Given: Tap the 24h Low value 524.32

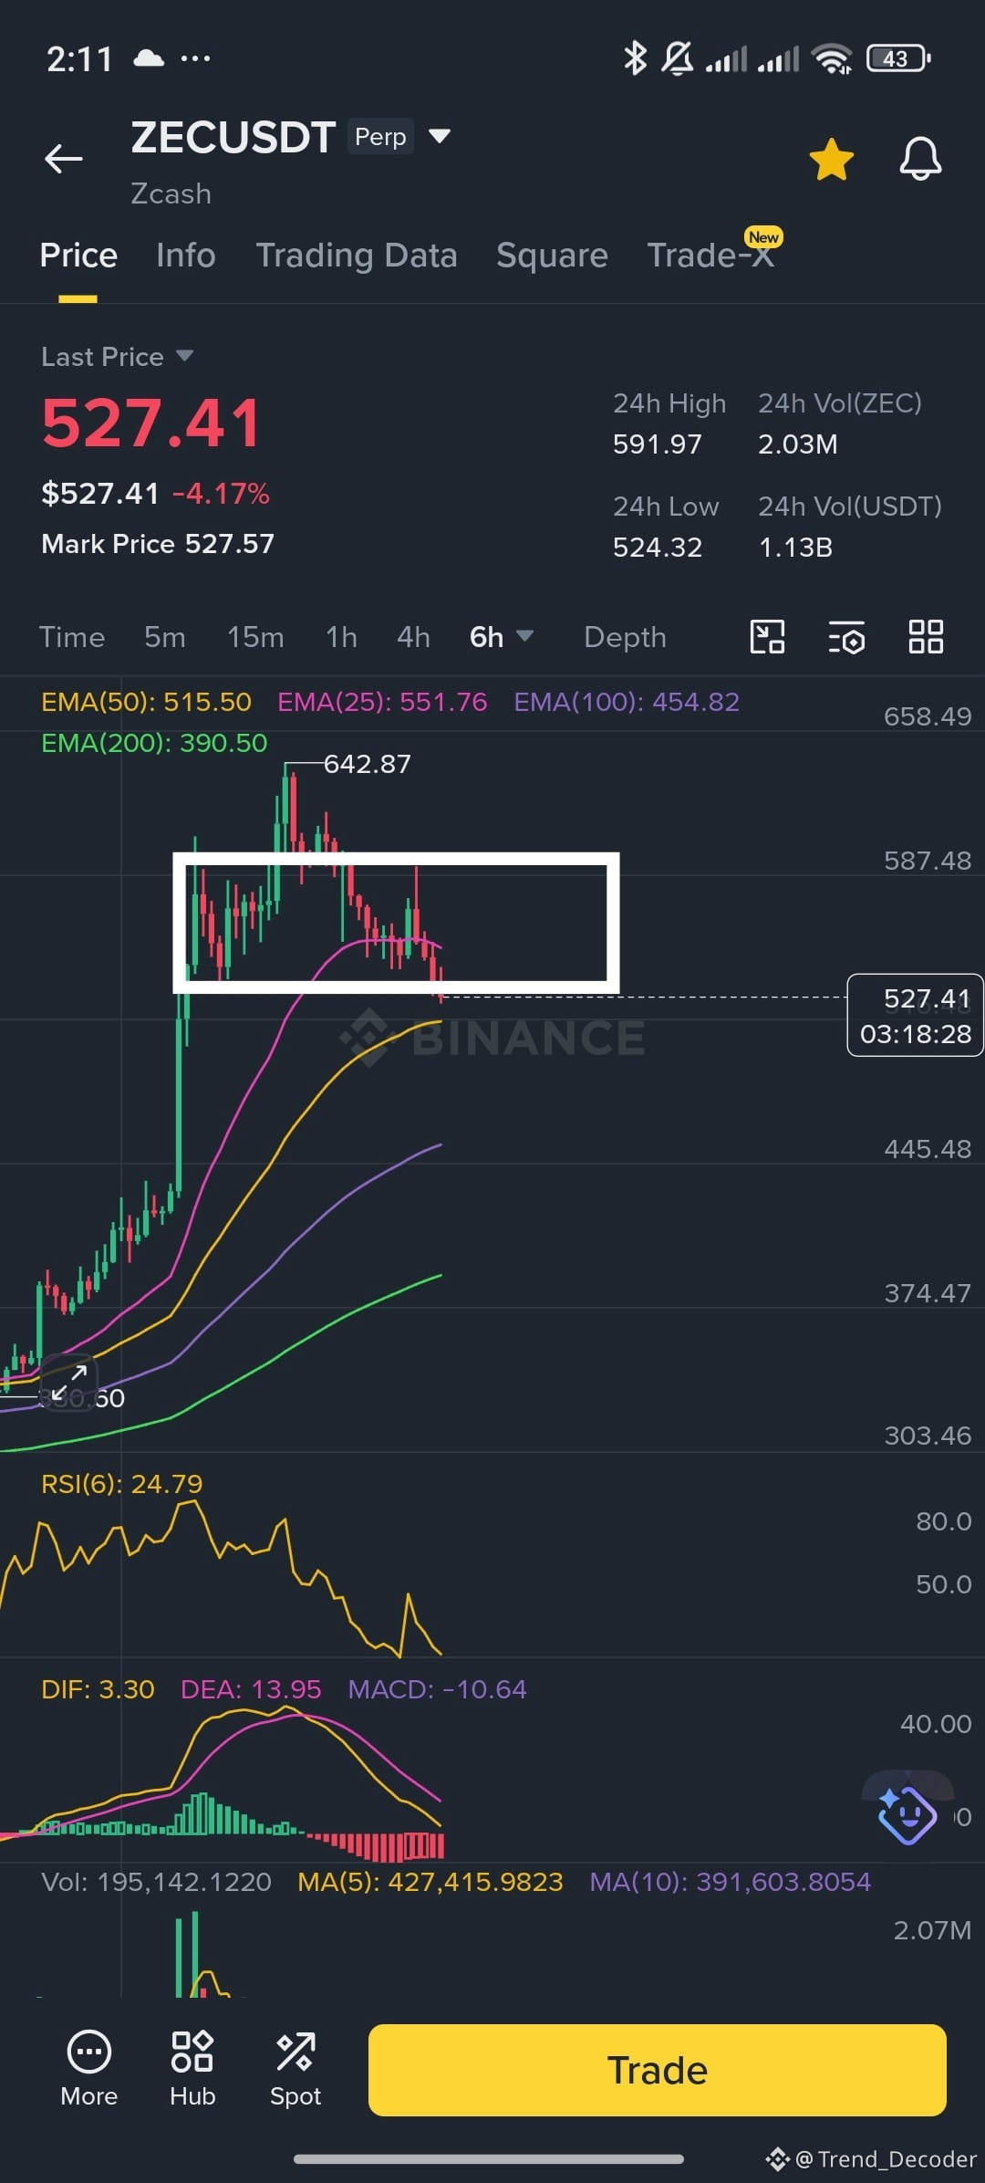Looking at the screenshot, I should 658,548.
